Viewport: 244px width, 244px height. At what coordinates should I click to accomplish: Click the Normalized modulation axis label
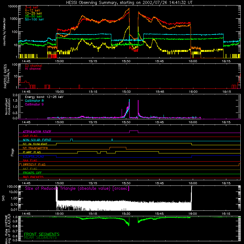pyautogui.click(x=8, y=106)
